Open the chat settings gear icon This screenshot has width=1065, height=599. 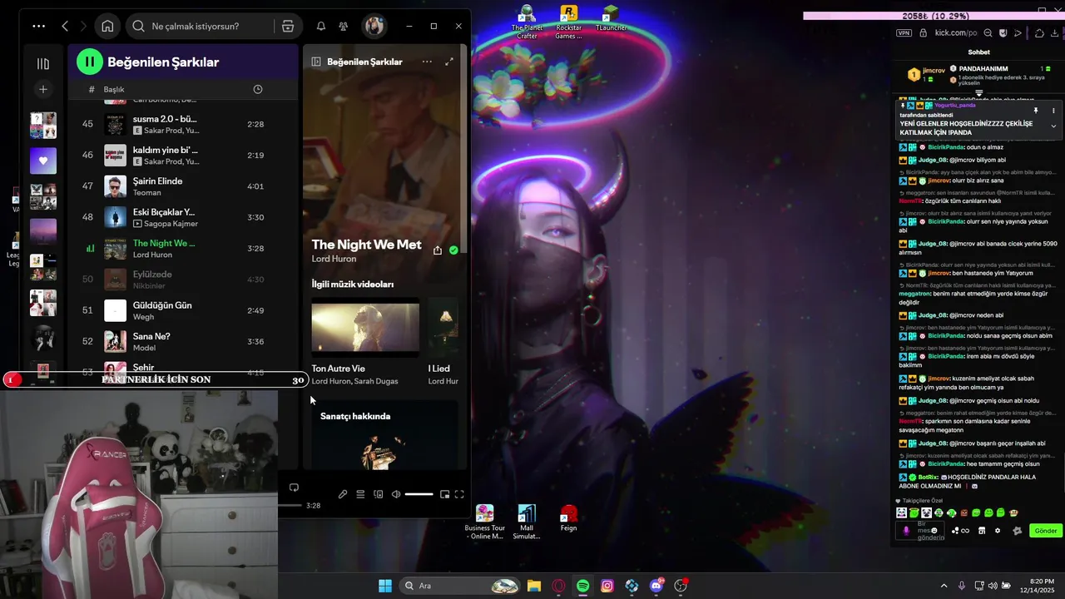point(998,531)
